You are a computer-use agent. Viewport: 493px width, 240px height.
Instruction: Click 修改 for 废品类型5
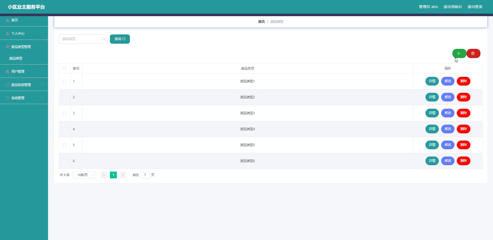tap(448, 145)
